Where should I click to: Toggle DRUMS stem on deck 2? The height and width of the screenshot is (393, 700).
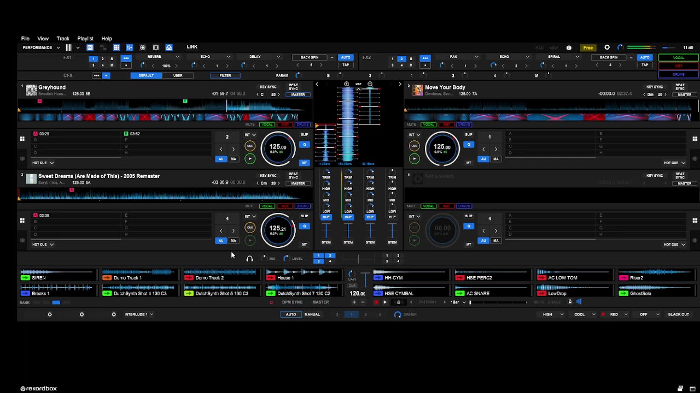[464, 124]
